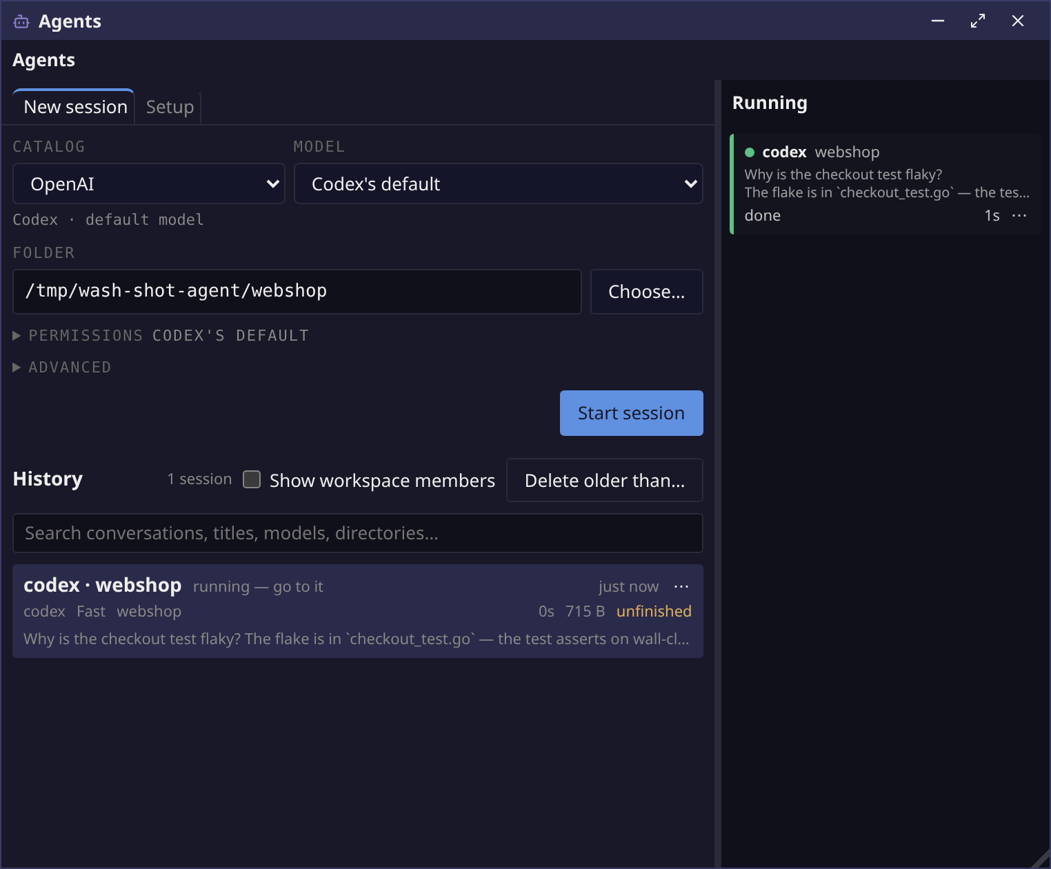Select the running codex webshop session card
This screenshot has height=869, width=1051.
point(885,184)
